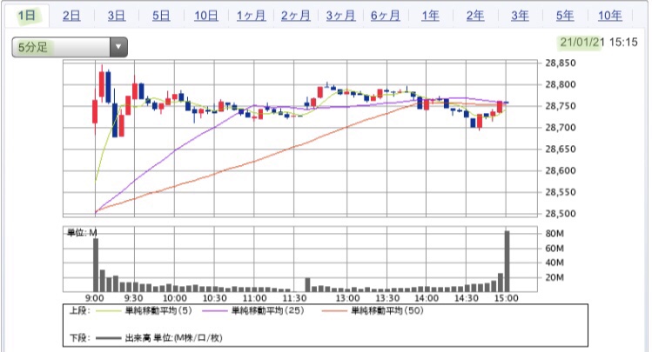Click the 単位: M volume chart label
Screen dimensions: 652x352
[82, 232]
